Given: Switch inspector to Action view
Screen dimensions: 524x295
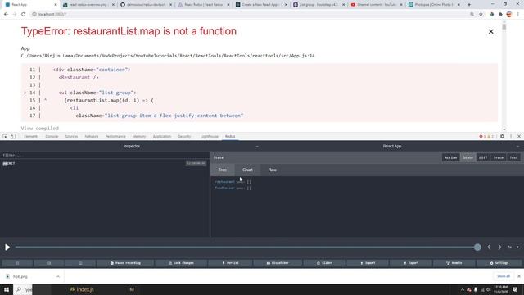Looking at the screenshot, I should tap(450, 157).
